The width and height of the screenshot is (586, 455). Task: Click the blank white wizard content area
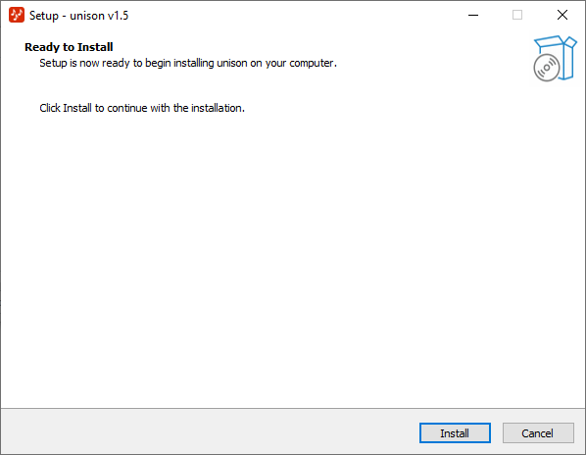point(291,254)
